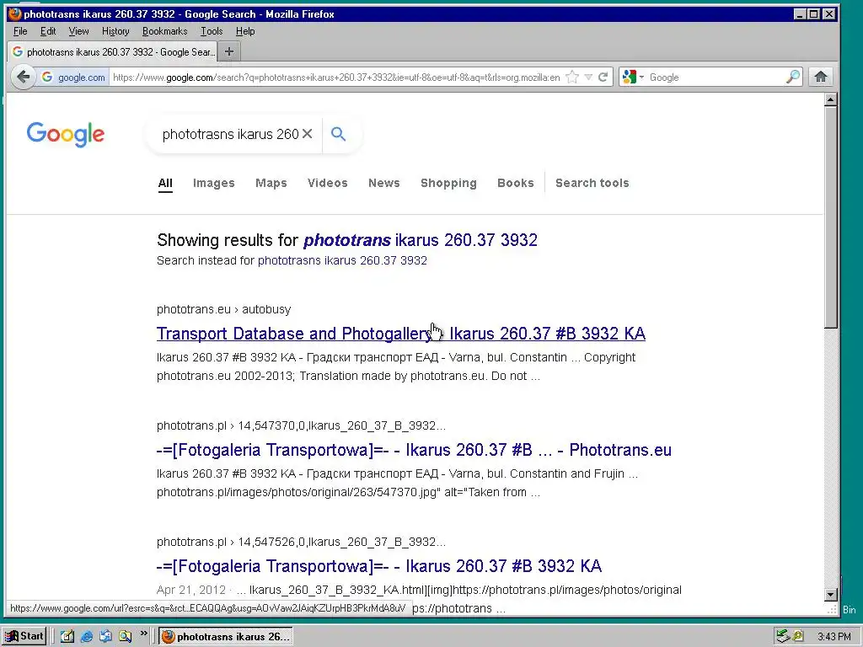Open Fotogaleria Transportowa result ending Phototrans.eu
Screen dimensions: 863x647
(x=414, y=450)
